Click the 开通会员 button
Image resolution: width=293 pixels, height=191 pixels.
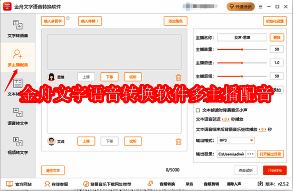[x=241, y=7]
